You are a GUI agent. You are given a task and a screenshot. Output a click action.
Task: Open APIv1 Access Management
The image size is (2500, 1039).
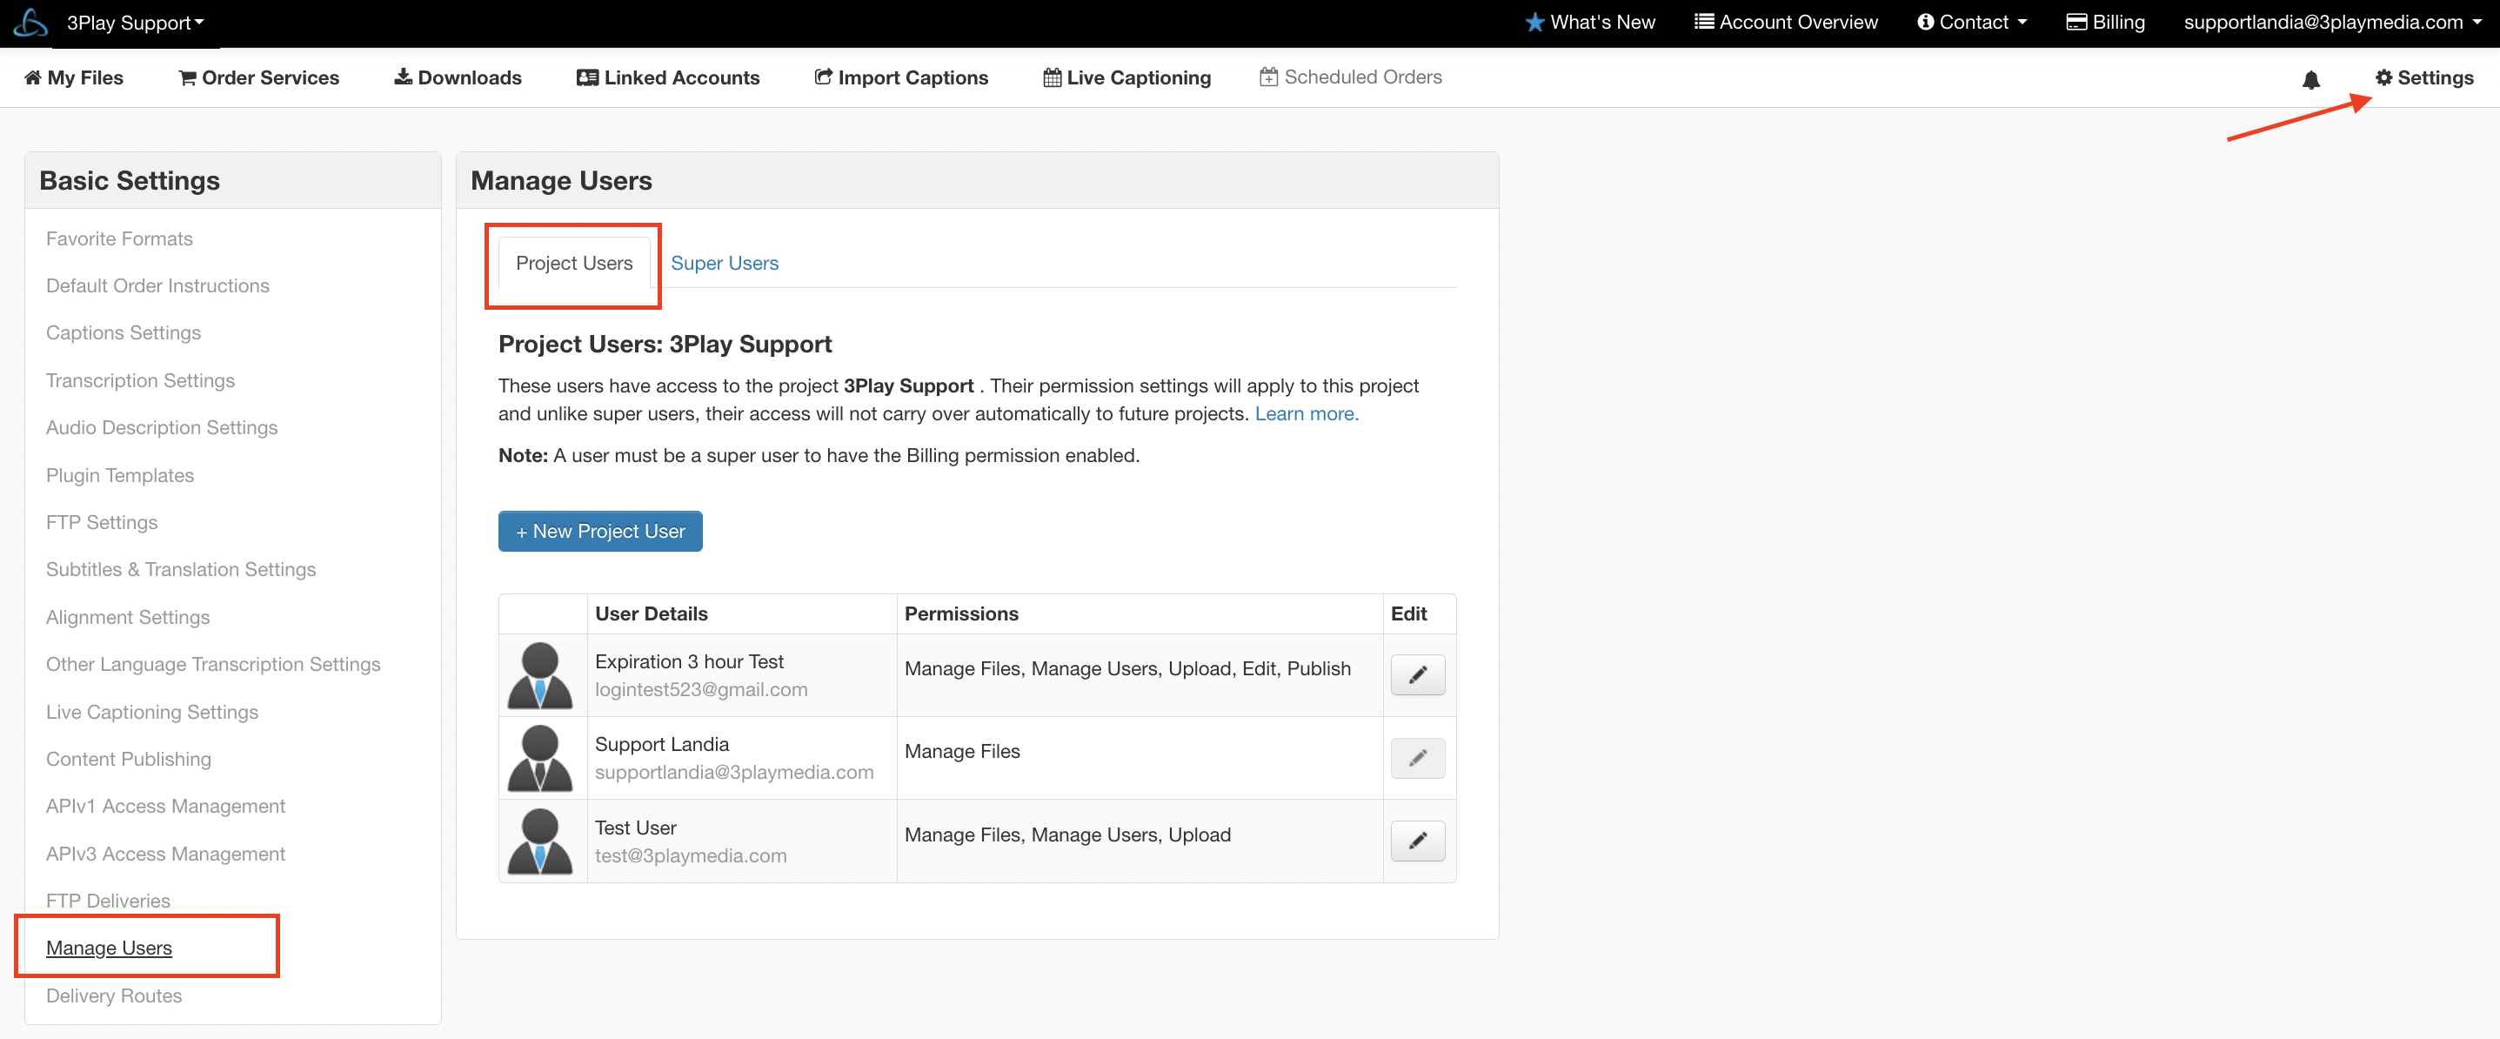tap(165, 806)
